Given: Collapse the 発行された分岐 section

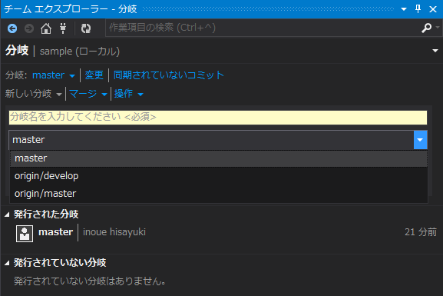Looking at the screenshot, I should pos(7,215).
